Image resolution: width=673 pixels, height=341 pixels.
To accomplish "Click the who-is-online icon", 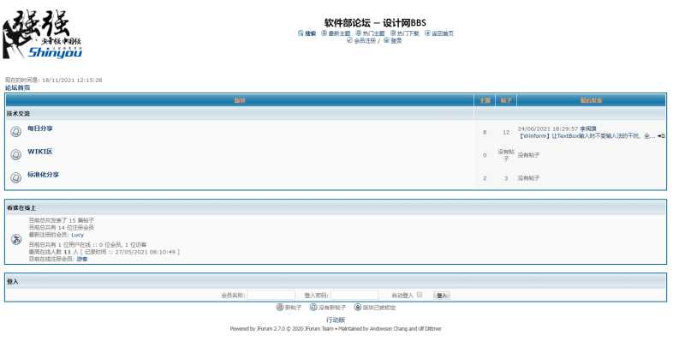I will [16, 239].
